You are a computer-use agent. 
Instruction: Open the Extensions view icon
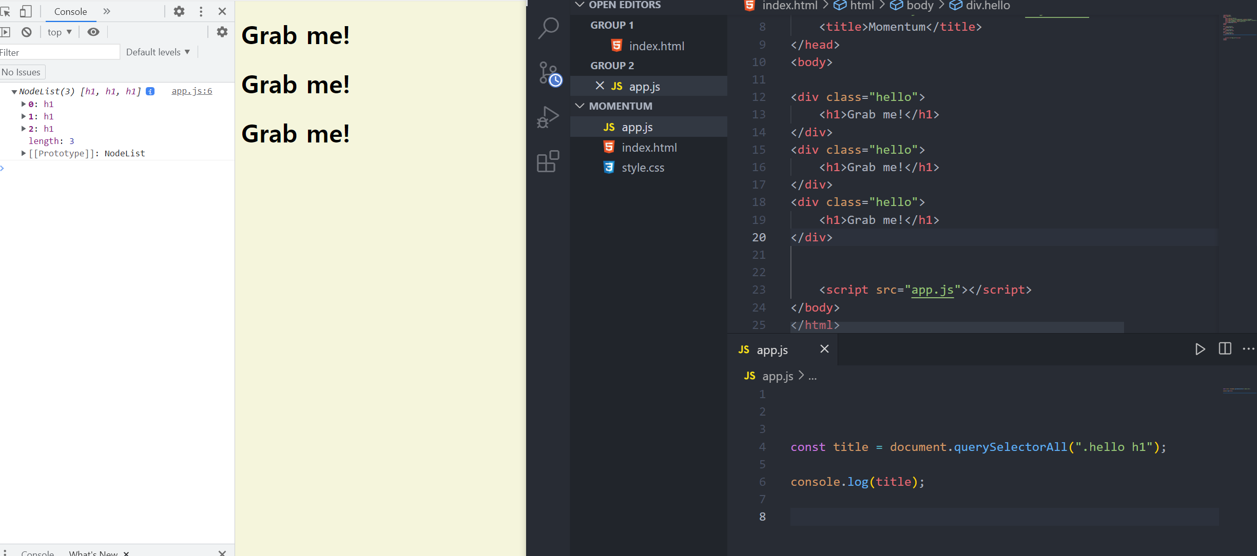pos(548,161)
